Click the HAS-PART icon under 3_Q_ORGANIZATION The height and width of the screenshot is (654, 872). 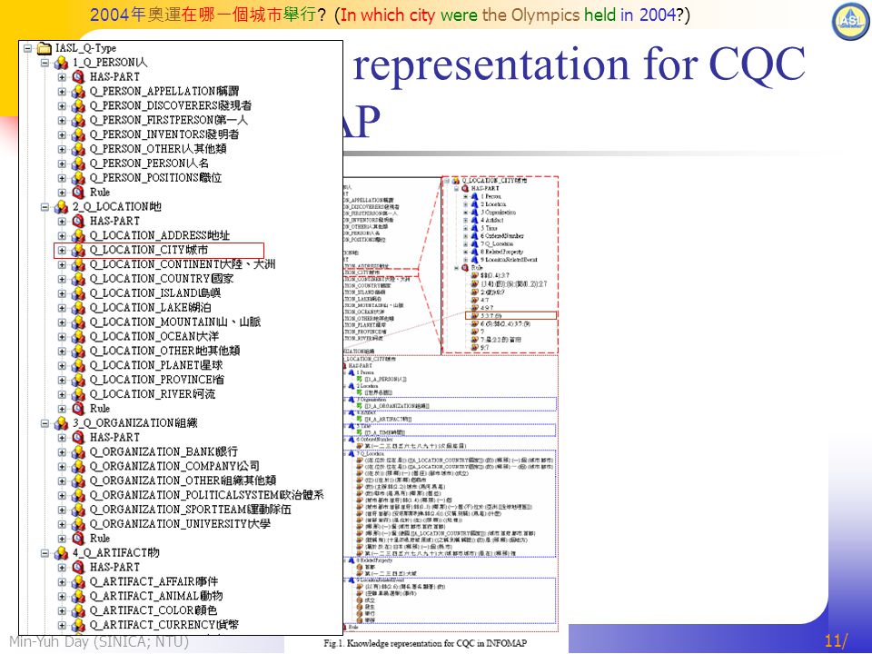coord(78,438)
